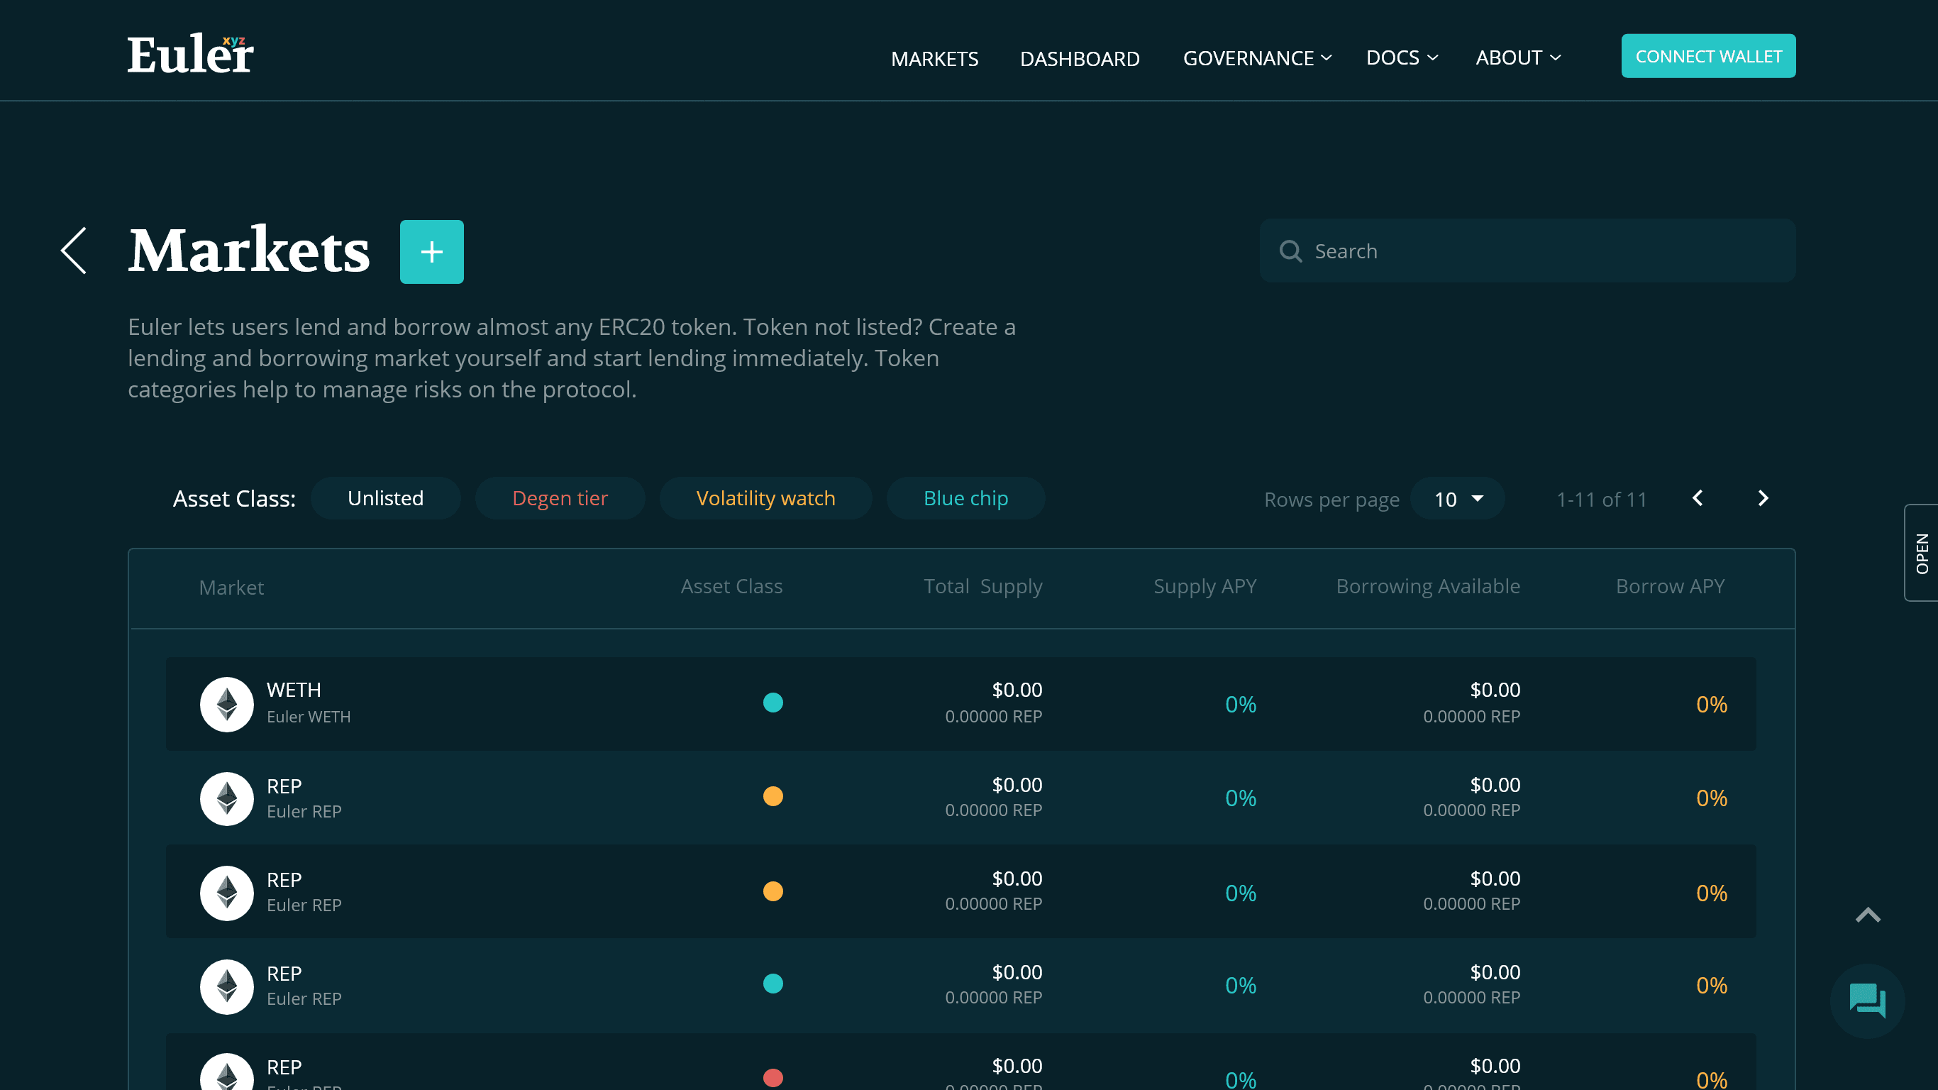Go to previous page arrow
Image resolution: width=1938 pixels, height=1090 pixels.
(x=1698, y=498)
